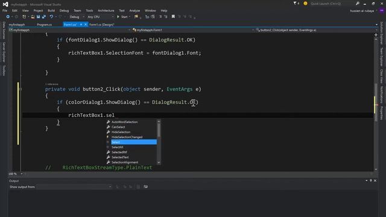
Task: Open the View menu
Action: [25, 11]
